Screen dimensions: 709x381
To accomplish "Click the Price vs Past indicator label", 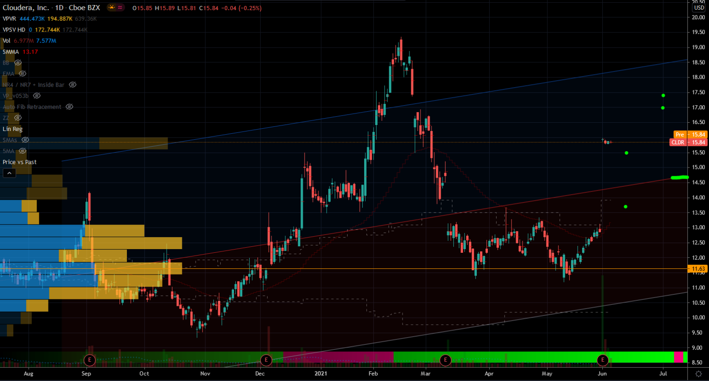I will (x=19, y=162).
